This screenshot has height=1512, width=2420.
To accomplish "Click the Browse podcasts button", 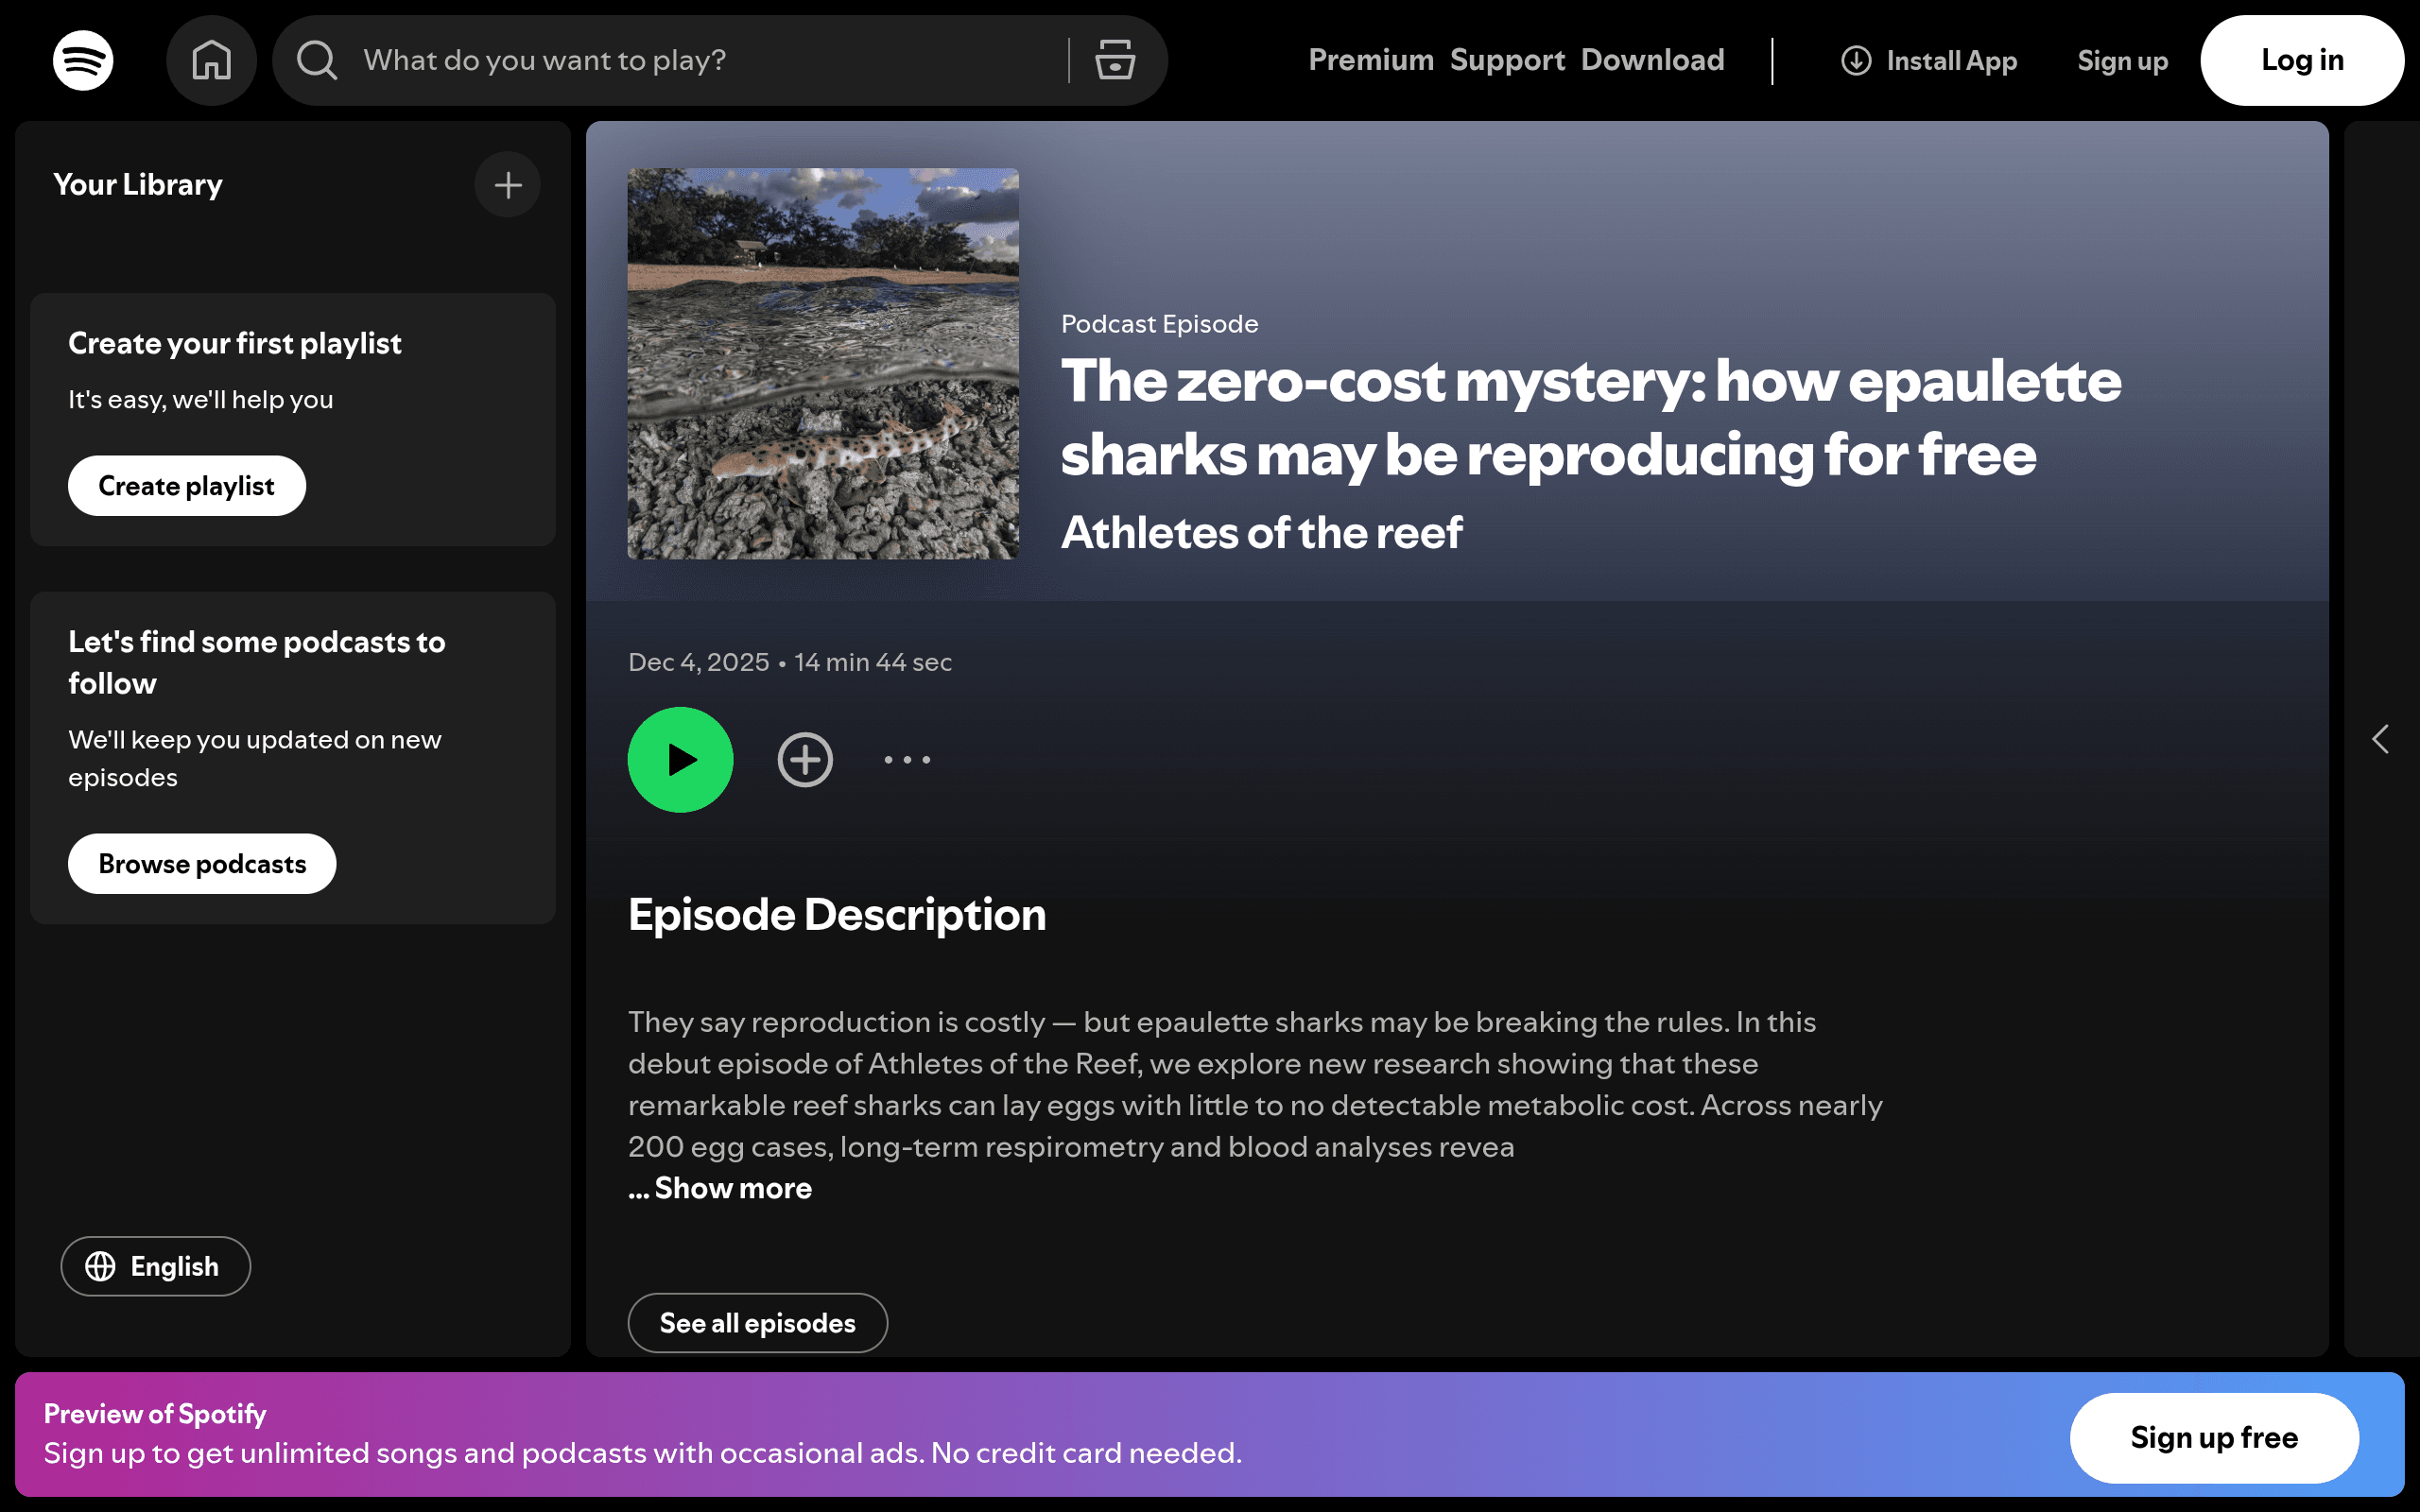I will [x=202, y=864].
